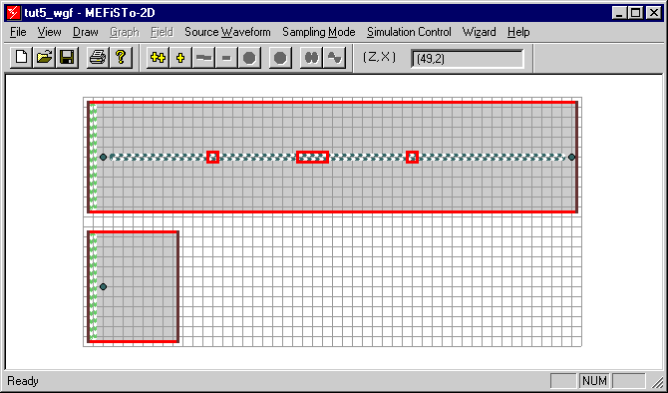Click the green striped left edge of the lower region
The width and height of the screenshot is (668, 393).
(x=94, y=287)
